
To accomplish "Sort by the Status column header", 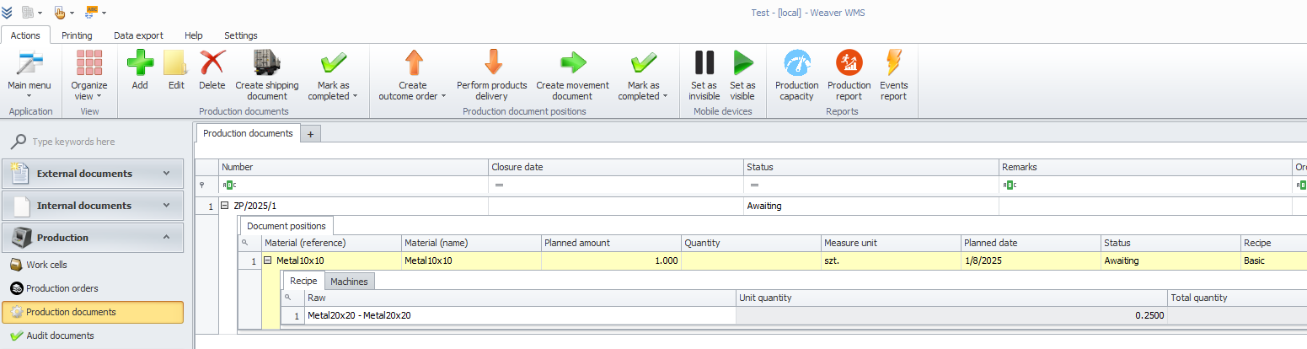I will pyautogui.click(x=872, y=167).
